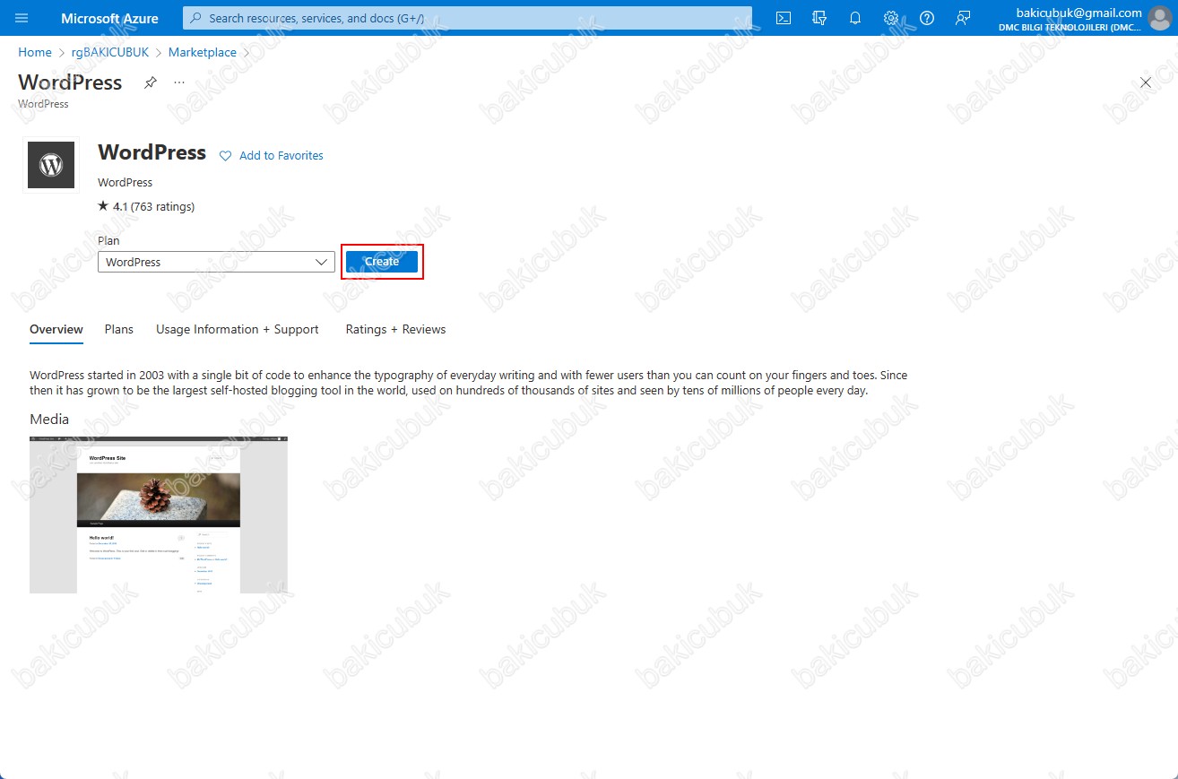Open the Help question mark icon

927,18
